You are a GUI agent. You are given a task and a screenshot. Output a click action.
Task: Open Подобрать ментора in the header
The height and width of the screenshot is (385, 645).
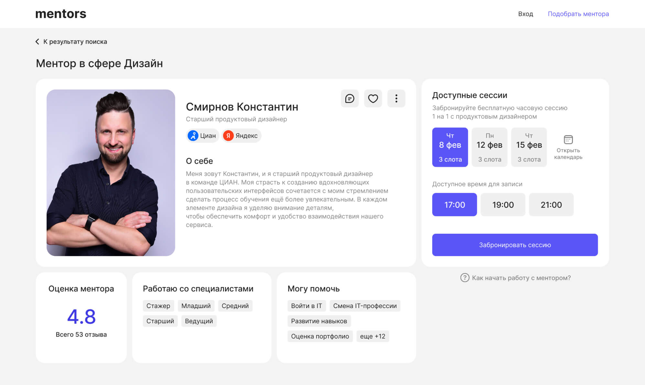(578, 14)
